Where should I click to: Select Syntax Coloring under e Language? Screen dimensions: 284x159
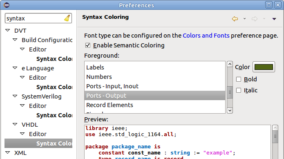(x=54, y=87)
